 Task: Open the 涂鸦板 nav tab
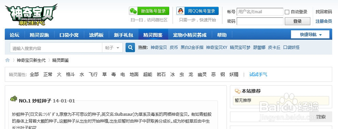click(97, 35)
